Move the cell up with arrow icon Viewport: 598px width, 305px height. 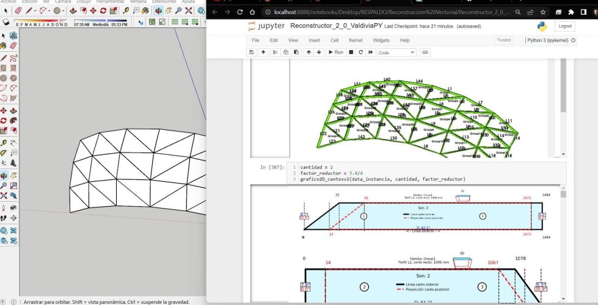coord(308,52)
